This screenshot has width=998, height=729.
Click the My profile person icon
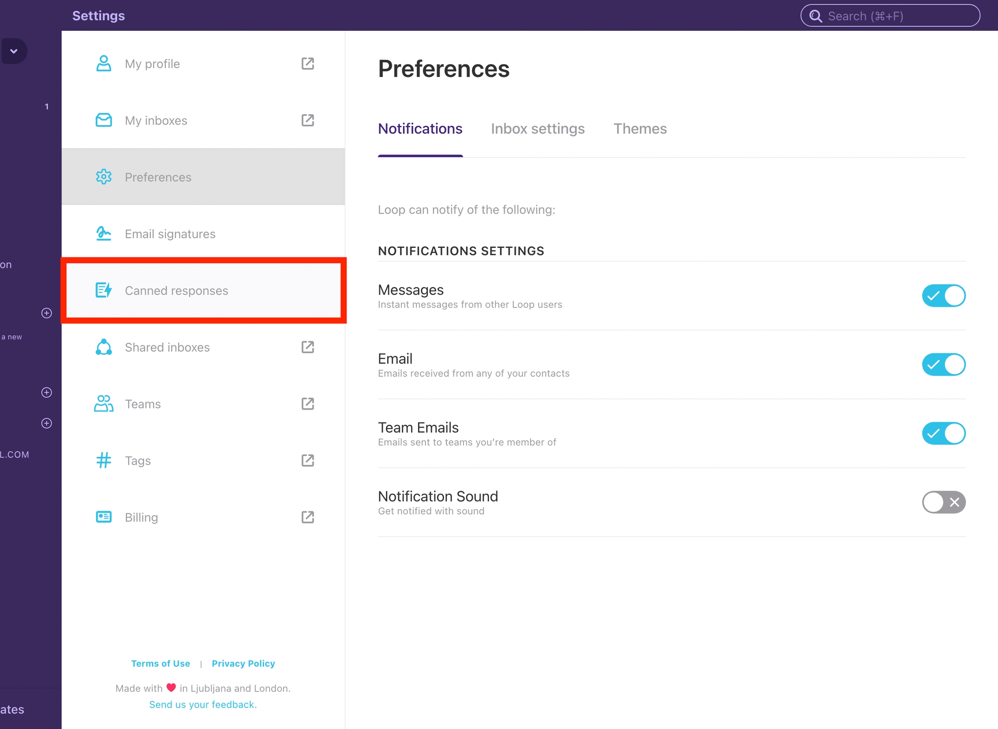pos(104,64)
